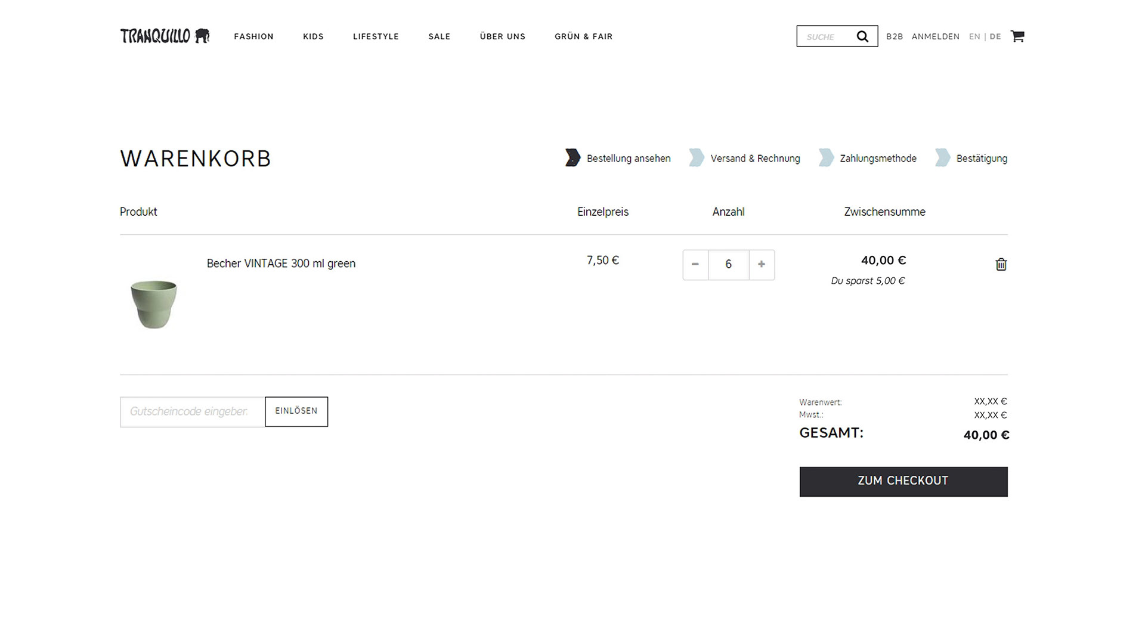Viewport: 1145px width, 644px height.
Task: Click the Zahlungsmethode step arrow
Action: pyautogui.click(x=826, y=158)
